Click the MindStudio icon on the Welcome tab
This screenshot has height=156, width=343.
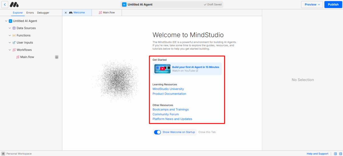click(x=71, y=13)
